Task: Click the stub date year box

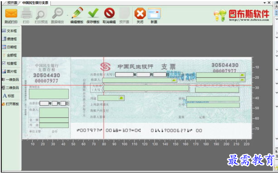Action: (44, 103)
